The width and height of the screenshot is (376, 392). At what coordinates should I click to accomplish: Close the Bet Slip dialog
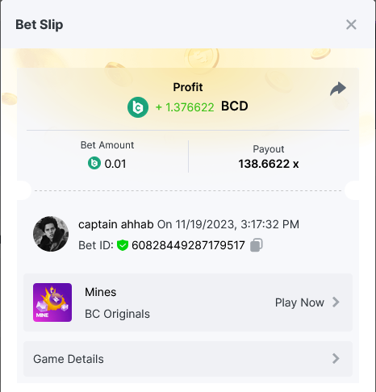coord(351,25)
